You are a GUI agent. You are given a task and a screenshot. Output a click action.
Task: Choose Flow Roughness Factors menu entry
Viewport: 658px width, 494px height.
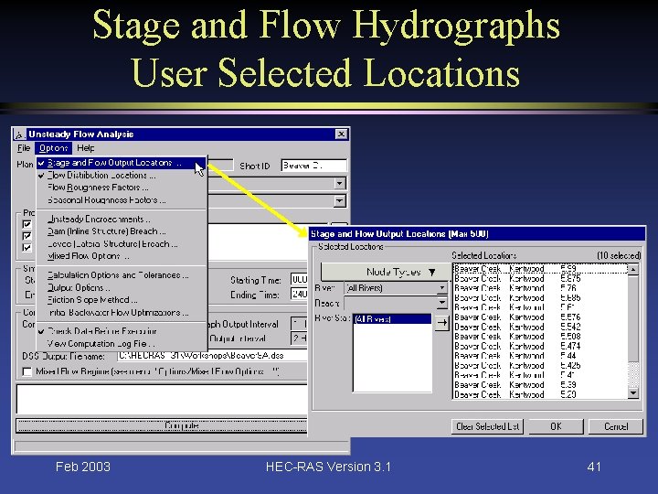[121, 188]
